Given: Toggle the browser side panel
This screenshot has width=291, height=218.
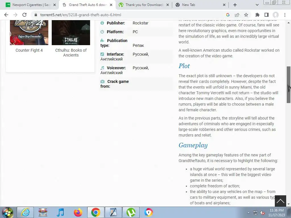Looking at the screenshot, I should click(x=267, y=15).
